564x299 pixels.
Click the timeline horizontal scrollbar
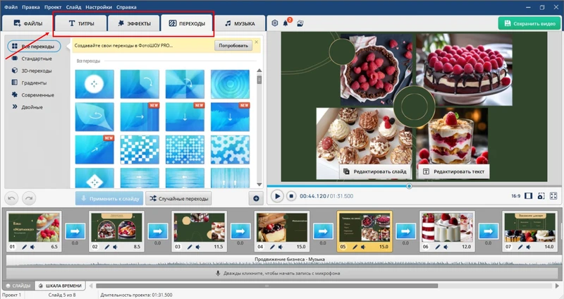click(x=267, y=286)
